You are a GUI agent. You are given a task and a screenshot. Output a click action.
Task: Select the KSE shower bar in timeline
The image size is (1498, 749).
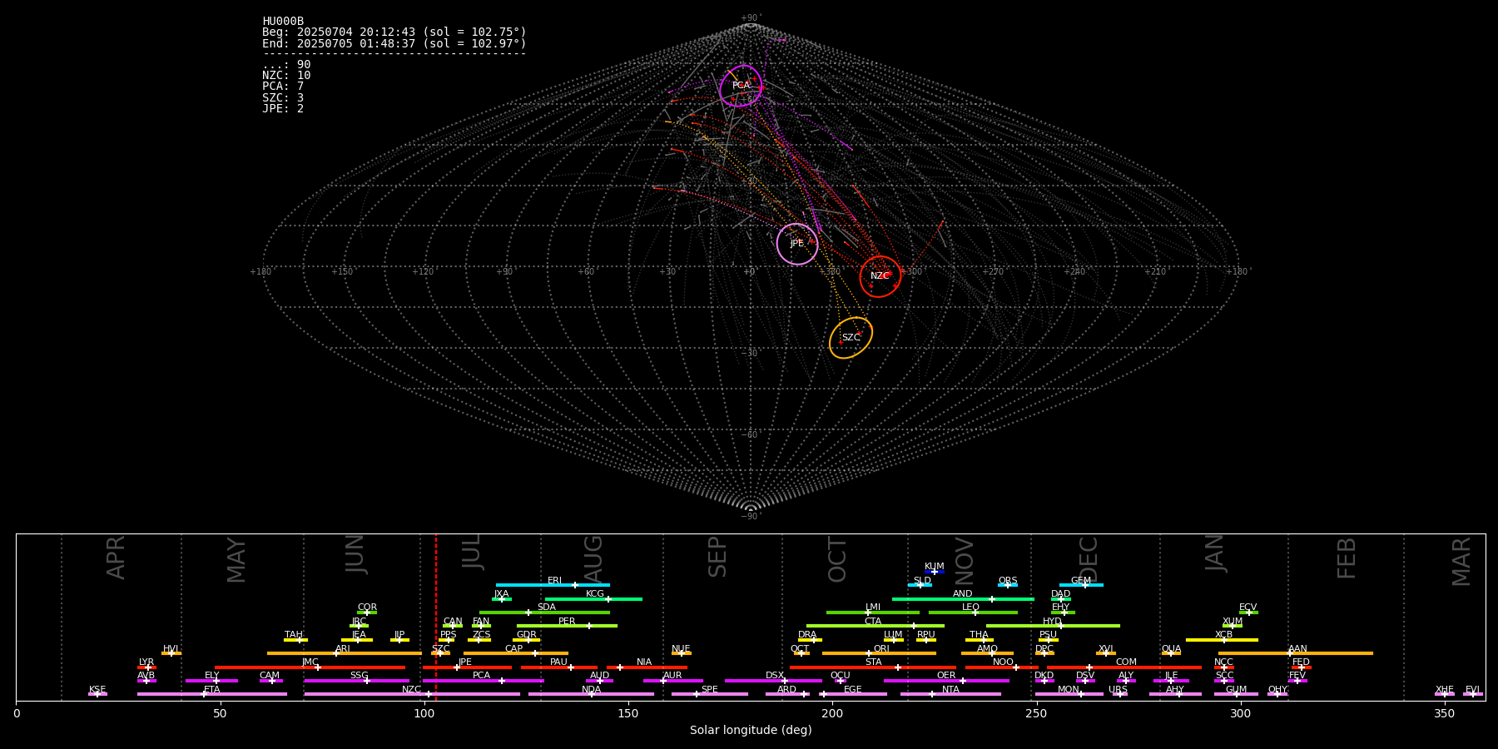tap(97, 694)
